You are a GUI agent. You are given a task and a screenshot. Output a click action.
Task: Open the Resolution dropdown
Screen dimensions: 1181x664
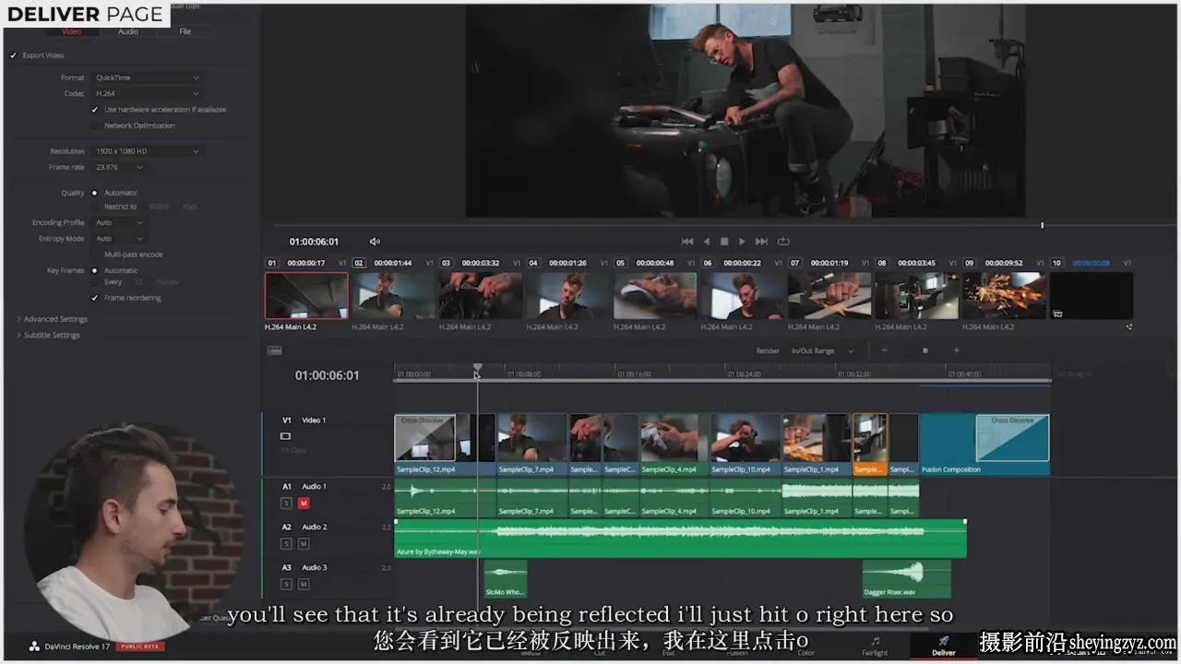pos(147,151)
